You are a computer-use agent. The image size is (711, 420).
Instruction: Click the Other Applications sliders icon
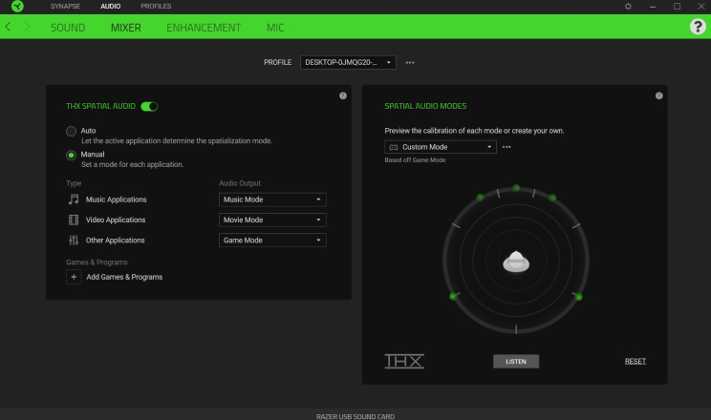click(73, 241)
